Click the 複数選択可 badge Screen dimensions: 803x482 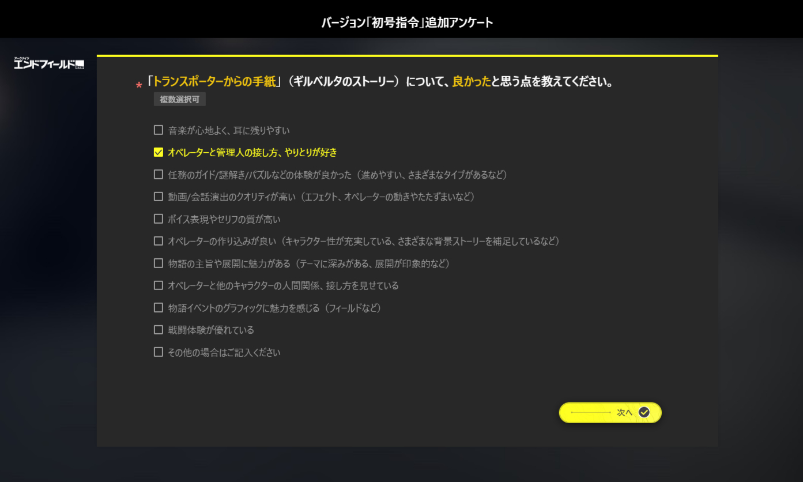(179, 100)
